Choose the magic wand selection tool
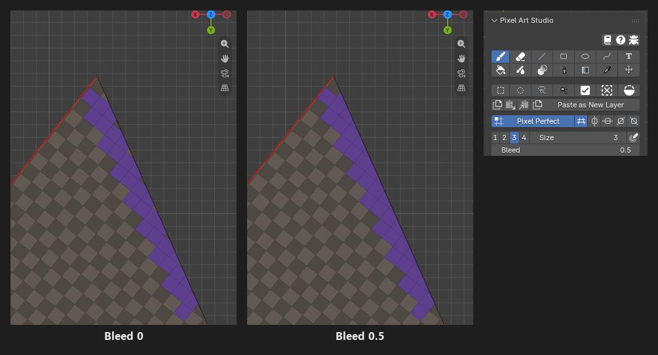 coord(564,90)
